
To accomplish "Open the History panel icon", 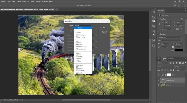I will coord(153,12).
